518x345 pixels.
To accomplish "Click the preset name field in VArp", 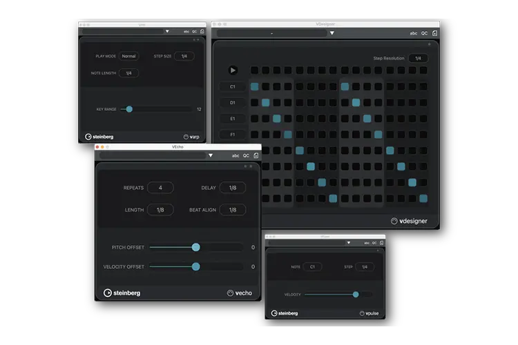I will coord(122,31).
